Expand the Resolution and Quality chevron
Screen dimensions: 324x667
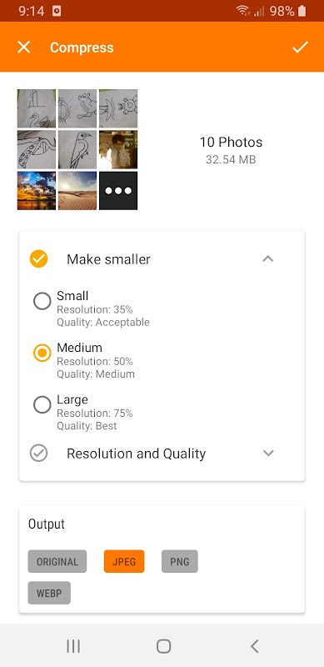(268, 453)
